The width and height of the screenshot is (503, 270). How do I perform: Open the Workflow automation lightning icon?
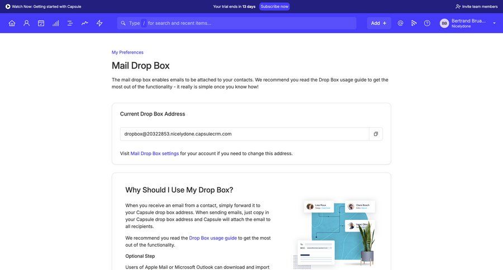coord(99,23)
